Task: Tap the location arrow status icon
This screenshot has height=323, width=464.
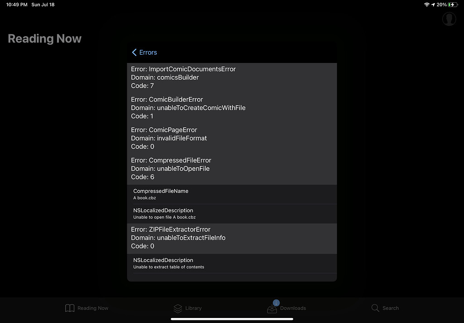Action: coord(433,5)
